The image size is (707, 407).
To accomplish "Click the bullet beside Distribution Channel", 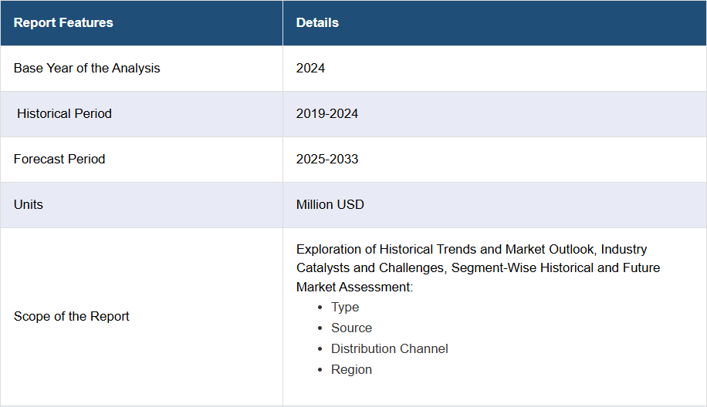I will coord(321,349).
